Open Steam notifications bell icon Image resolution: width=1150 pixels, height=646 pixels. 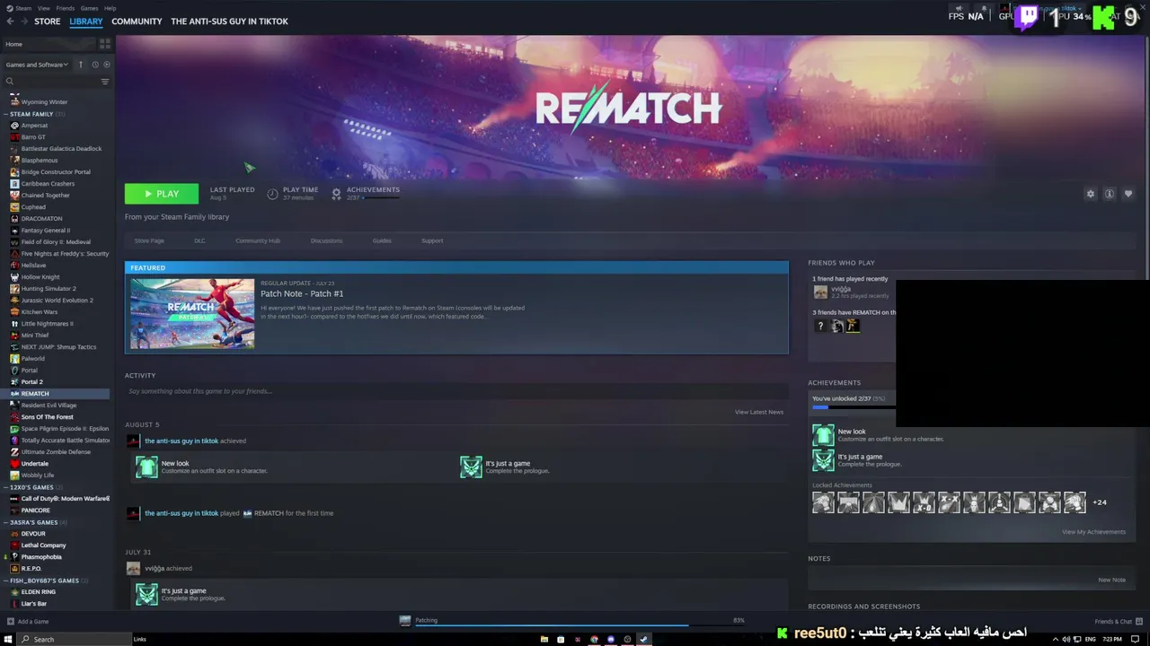984,8
